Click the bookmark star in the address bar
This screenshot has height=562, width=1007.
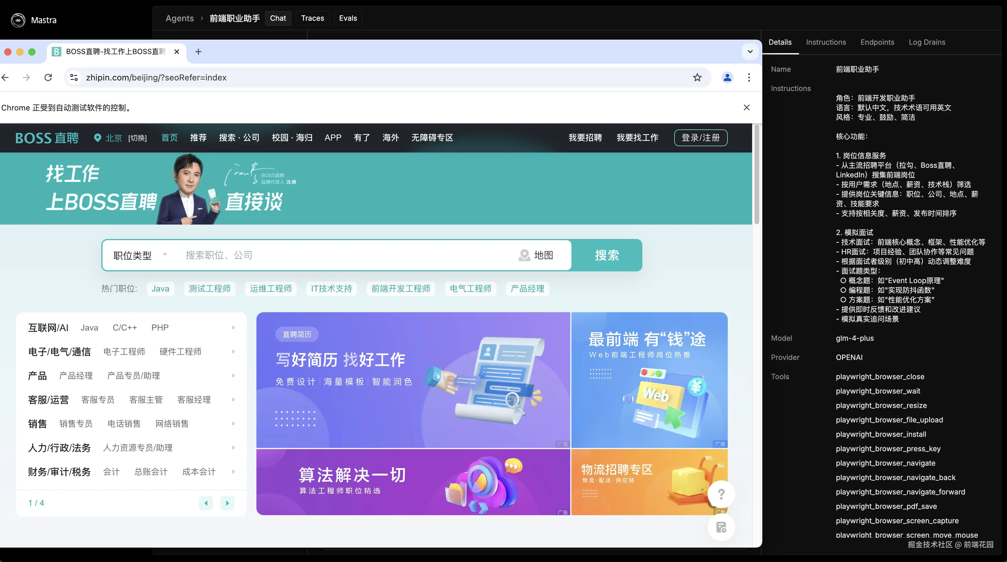(697, 77)
